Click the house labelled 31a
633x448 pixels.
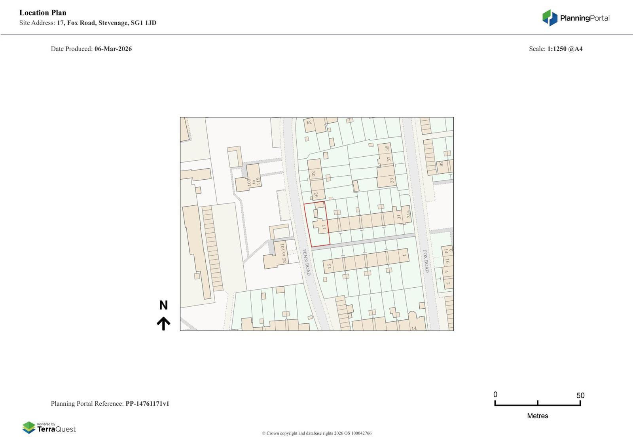point(407,215)
